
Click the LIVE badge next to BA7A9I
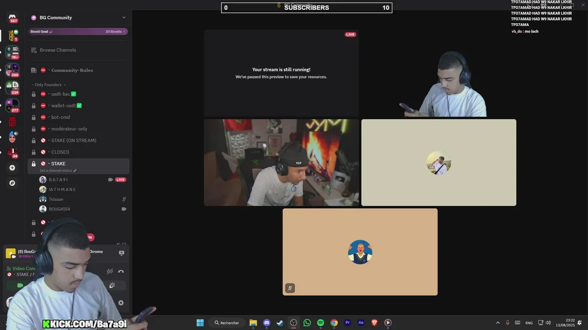120,180
